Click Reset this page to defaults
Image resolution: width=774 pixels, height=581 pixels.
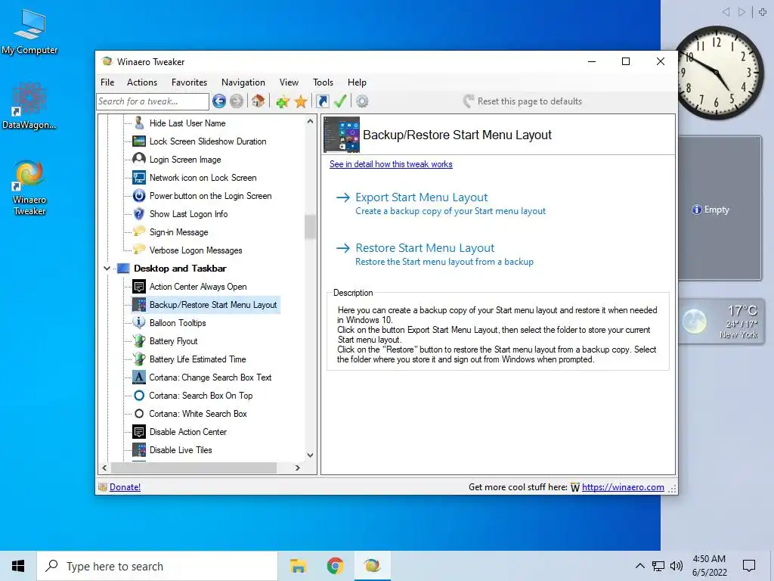(523, 101)
